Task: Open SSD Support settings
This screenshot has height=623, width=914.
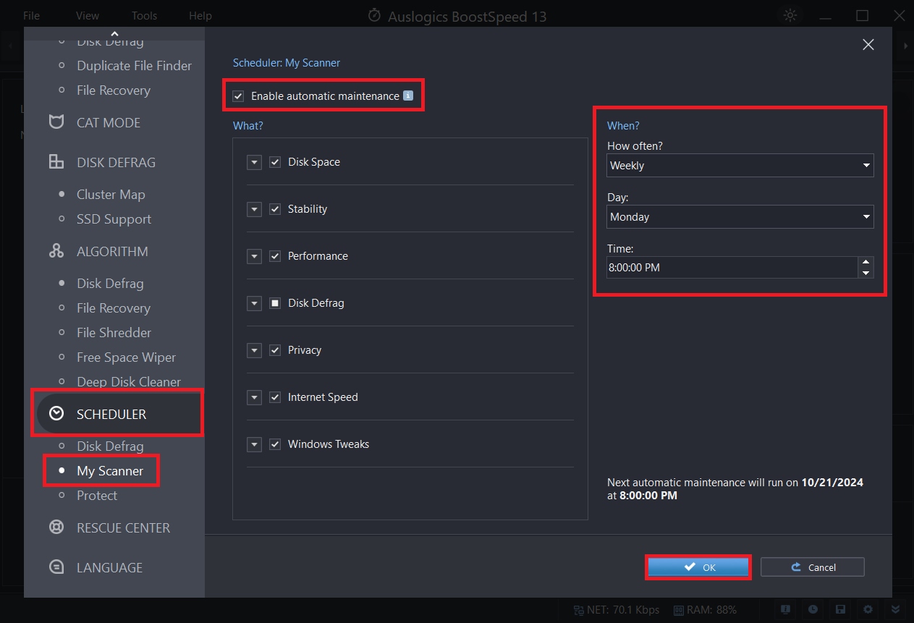Action: pos(114,219)
